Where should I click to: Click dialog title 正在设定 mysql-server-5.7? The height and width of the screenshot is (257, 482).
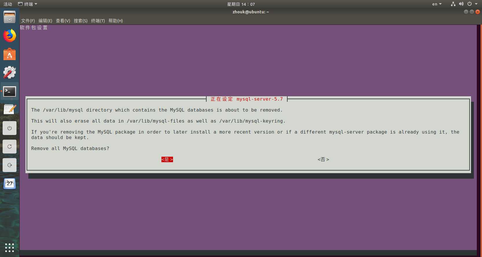coord(247,99)
